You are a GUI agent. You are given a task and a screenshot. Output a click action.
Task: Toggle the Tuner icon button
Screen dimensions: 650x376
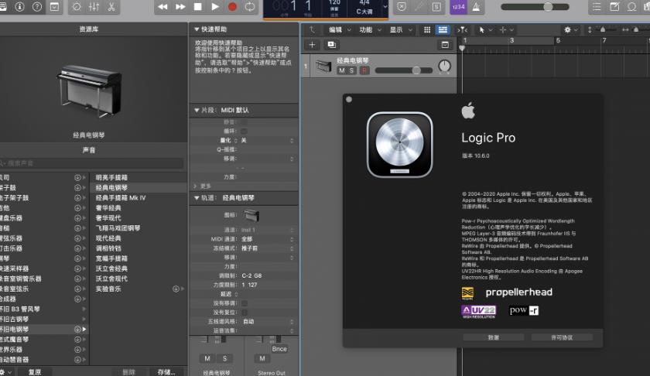pos(419,7)
